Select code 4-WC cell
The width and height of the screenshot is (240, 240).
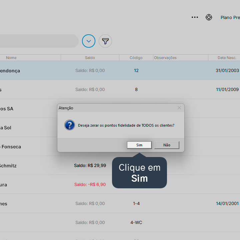point(136,222)
